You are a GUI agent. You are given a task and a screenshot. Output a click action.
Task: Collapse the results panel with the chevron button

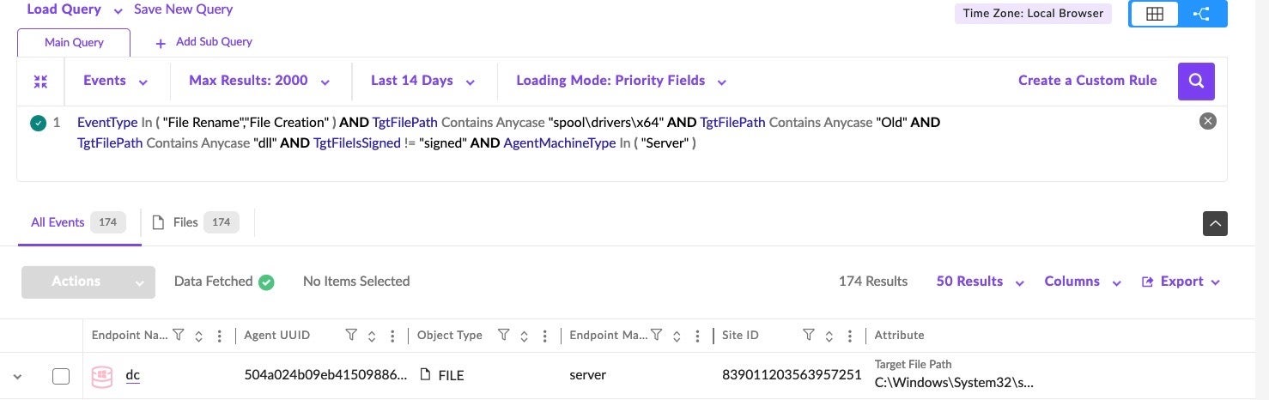click(1215, 223)
